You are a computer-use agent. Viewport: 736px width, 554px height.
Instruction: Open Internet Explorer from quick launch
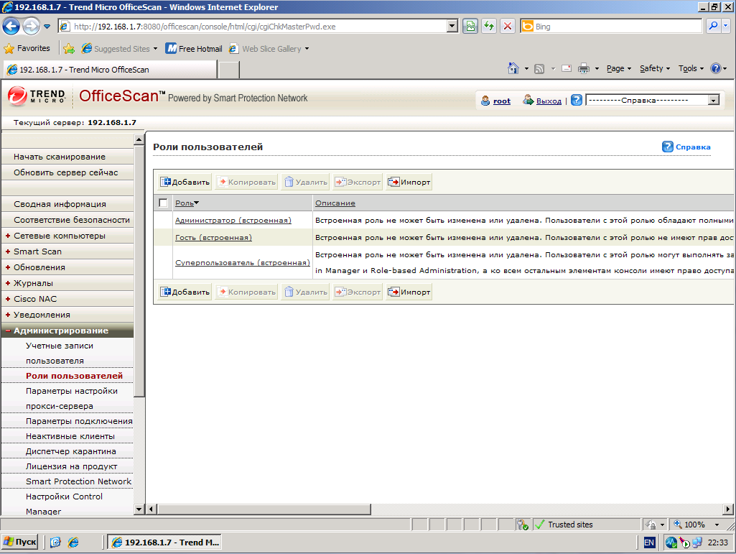[73, 543]
